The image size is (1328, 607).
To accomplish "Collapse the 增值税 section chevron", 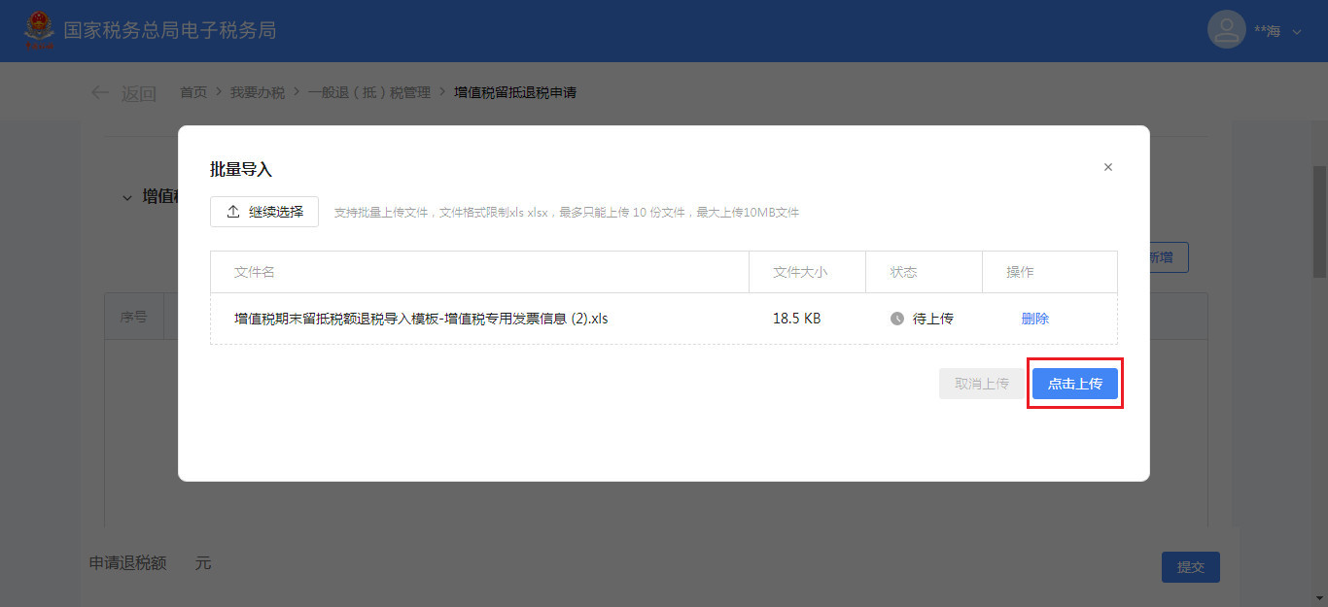I will click(x=126, y=197).
